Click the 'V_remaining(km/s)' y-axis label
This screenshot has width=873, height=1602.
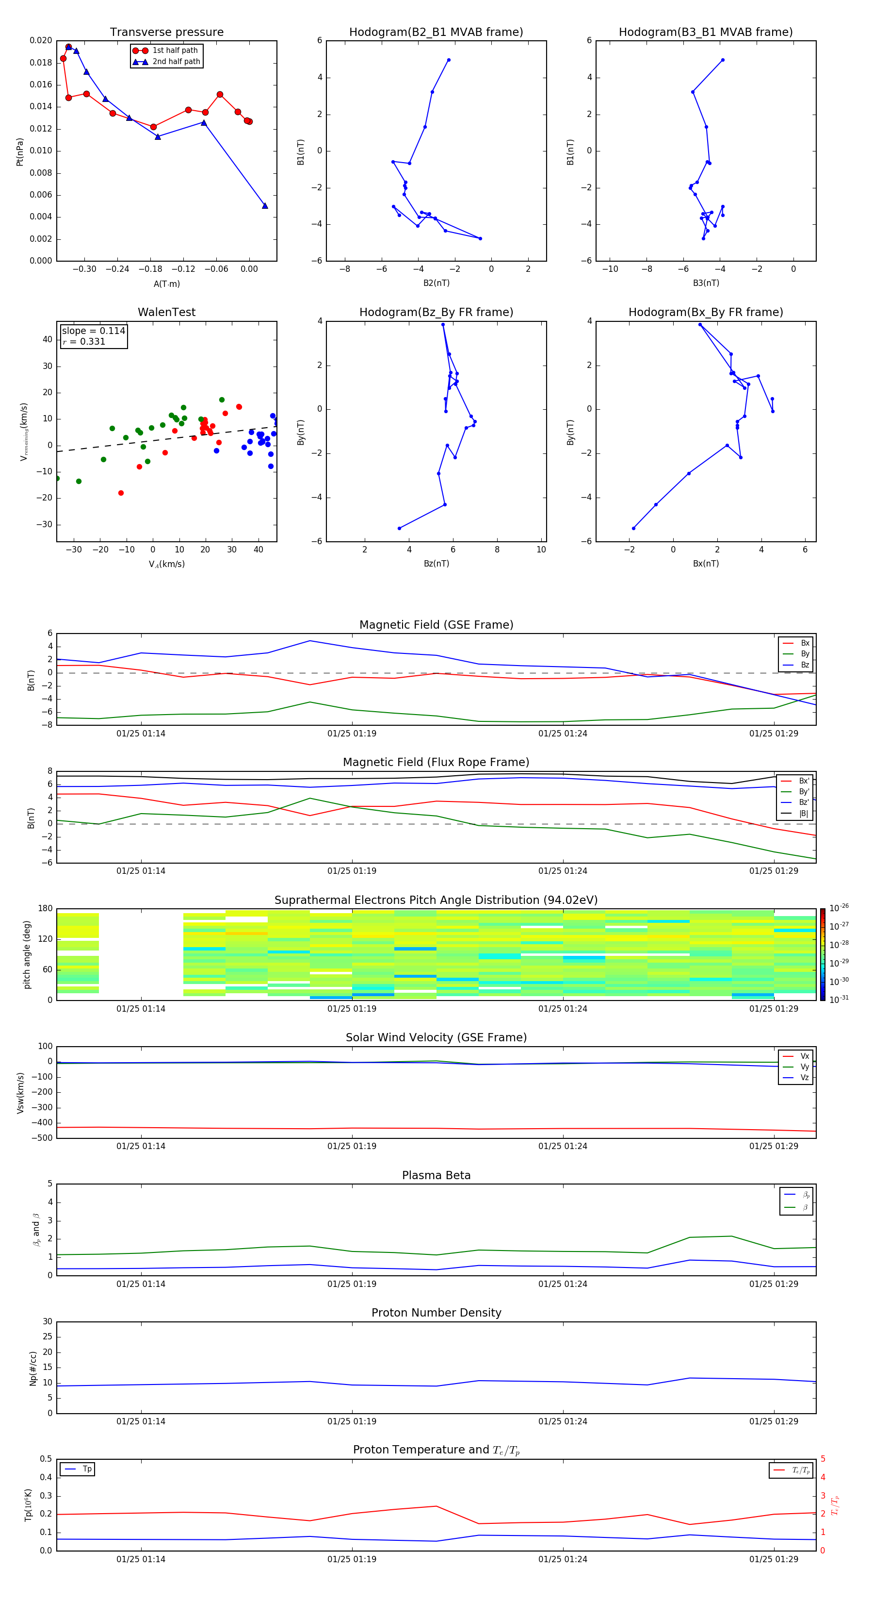[24, 432]
